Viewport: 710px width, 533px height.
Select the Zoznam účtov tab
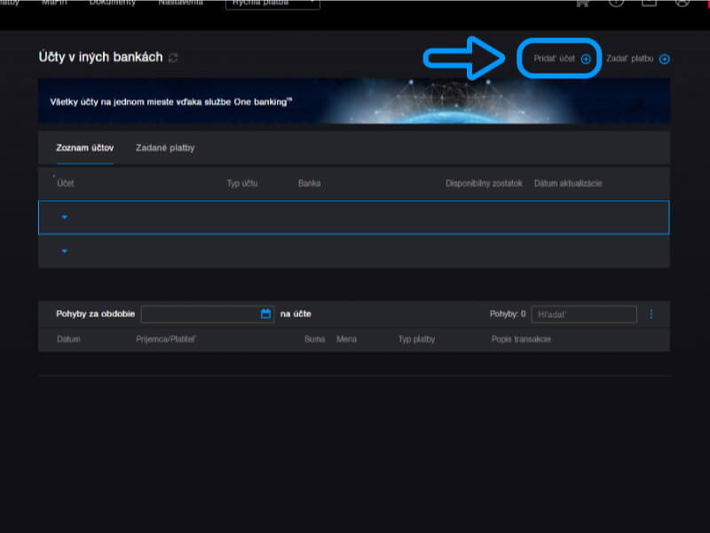click(84, 147)
